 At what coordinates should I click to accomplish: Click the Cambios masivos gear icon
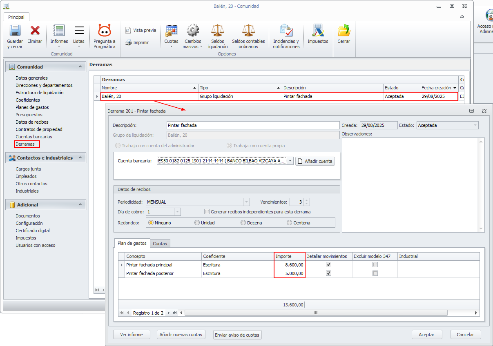coord(192,31)
